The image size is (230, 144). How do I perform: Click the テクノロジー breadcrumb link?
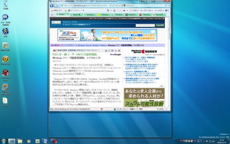click(70, 45)
